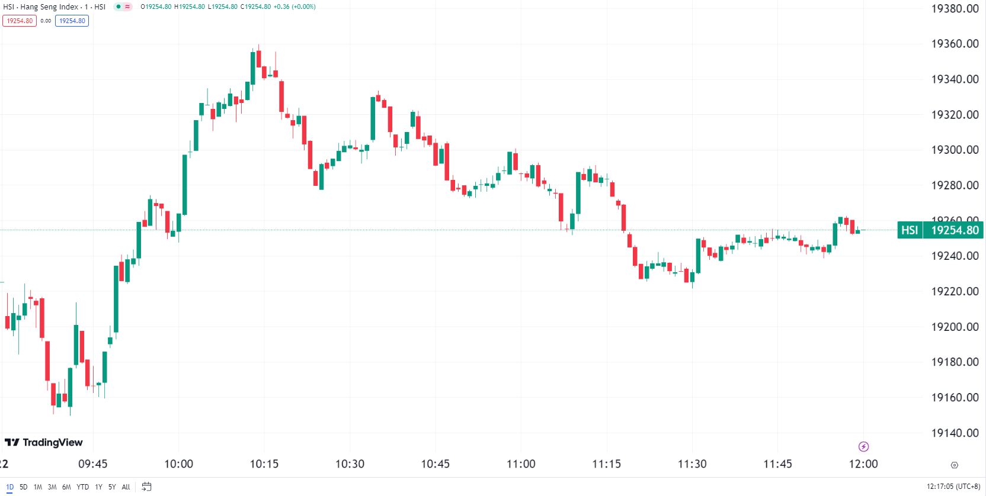Select the 3M range
The width and height of the screenshot is (986, 496).
[52, 487]
